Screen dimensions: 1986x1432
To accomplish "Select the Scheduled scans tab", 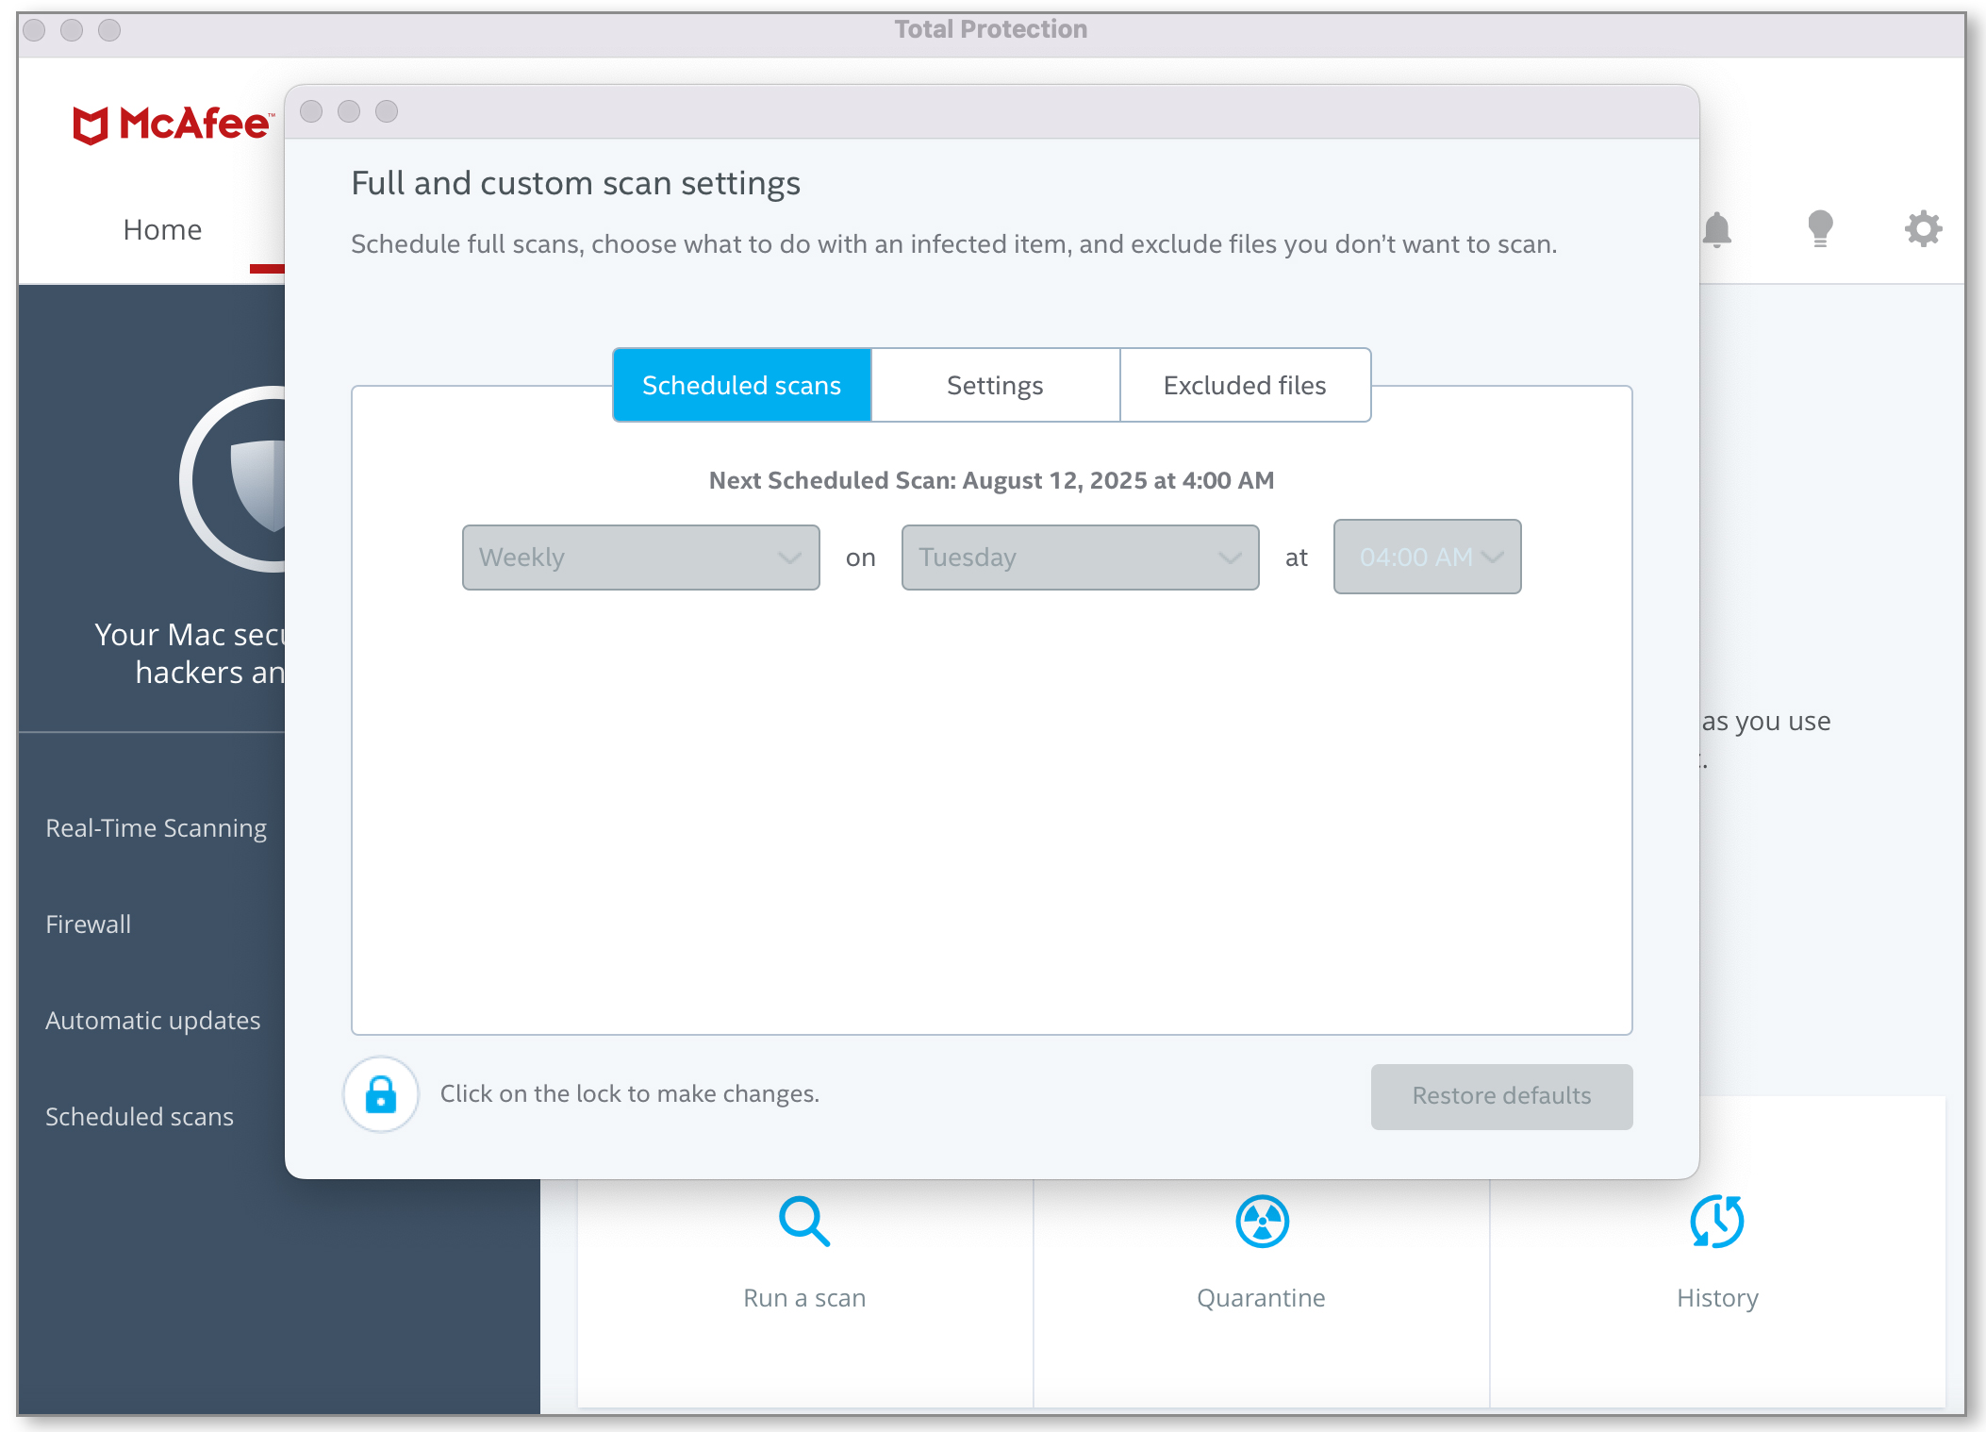I will (741, 385).
